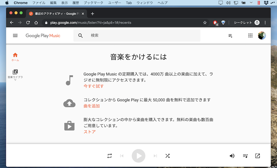Viewport: 277px width, 168px height.
Task: Open the ブックマーク menu in menu bar
Action: (93, 3)
